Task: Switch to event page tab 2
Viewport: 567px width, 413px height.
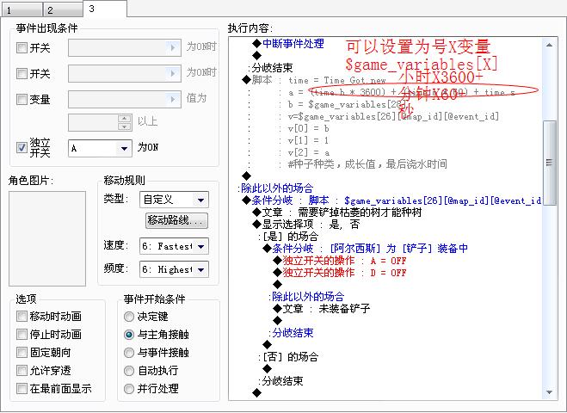Action: pos(63,9)
